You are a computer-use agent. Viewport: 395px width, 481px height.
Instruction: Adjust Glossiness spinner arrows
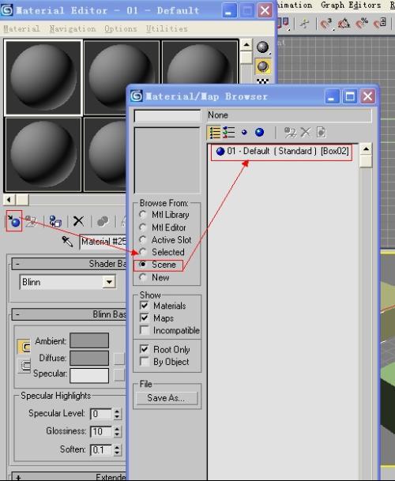tap(117, 431)
